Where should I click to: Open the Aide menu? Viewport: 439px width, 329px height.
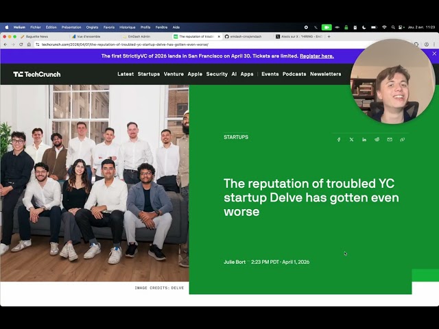tap(176, 27)
